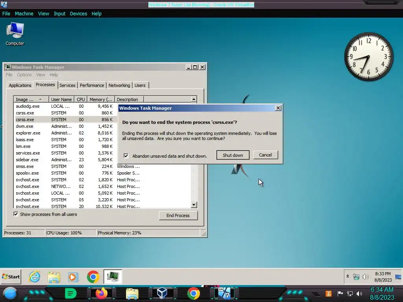The width and height of the screenshot is (403, 302).
Task: Open Action Center flag icon on host
Action: (x=340, y=293)
